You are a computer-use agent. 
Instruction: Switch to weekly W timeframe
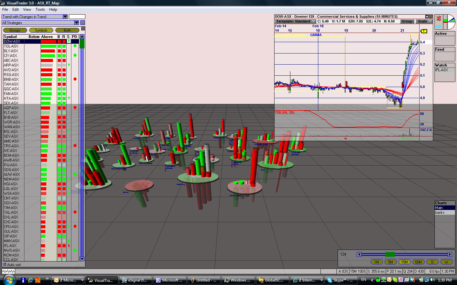click(x=447, y=262)
